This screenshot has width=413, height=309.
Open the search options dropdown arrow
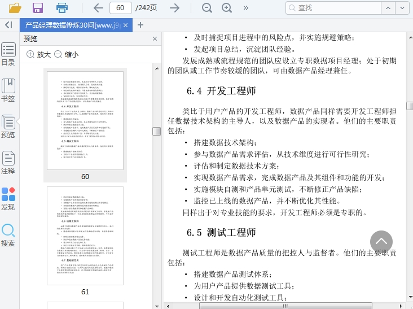(x=402, y=8)
